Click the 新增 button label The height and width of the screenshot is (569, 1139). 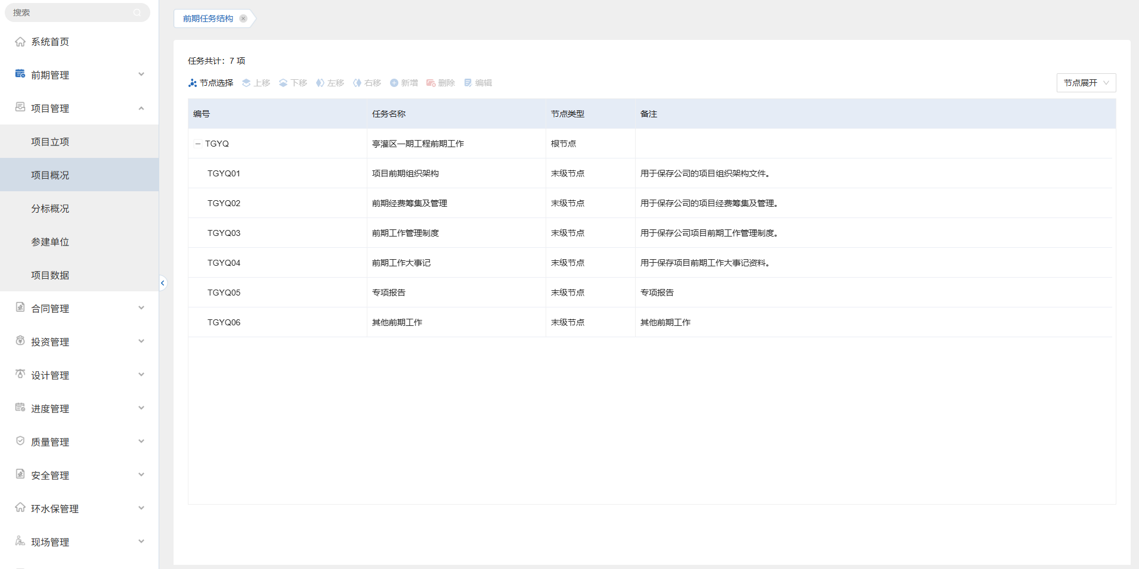tap(410, 83)
